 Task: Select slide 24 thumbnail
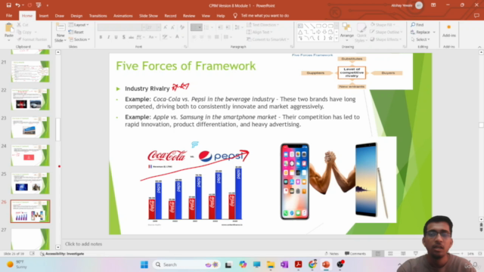(30, 156)
